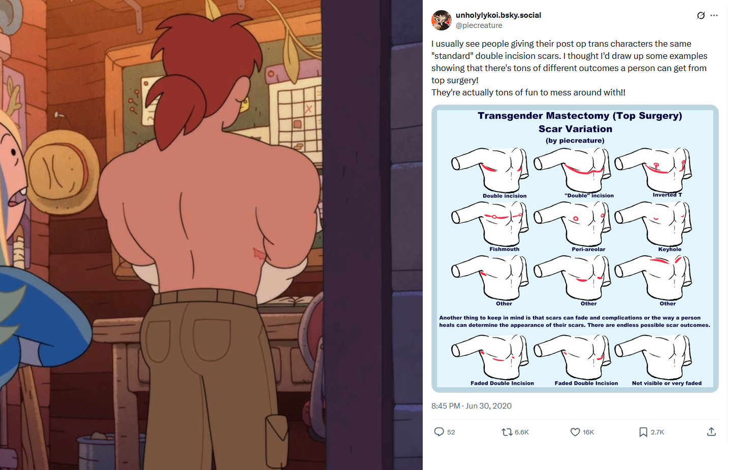Click the Peri-areolar torso drawing
The height and width of the screenshot is (470, 753).
[x=573, y=223]
